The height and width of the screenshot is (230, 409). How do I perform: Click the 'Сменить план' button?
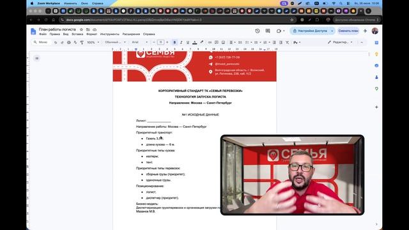pyautogui.click(x=348, y=31)
